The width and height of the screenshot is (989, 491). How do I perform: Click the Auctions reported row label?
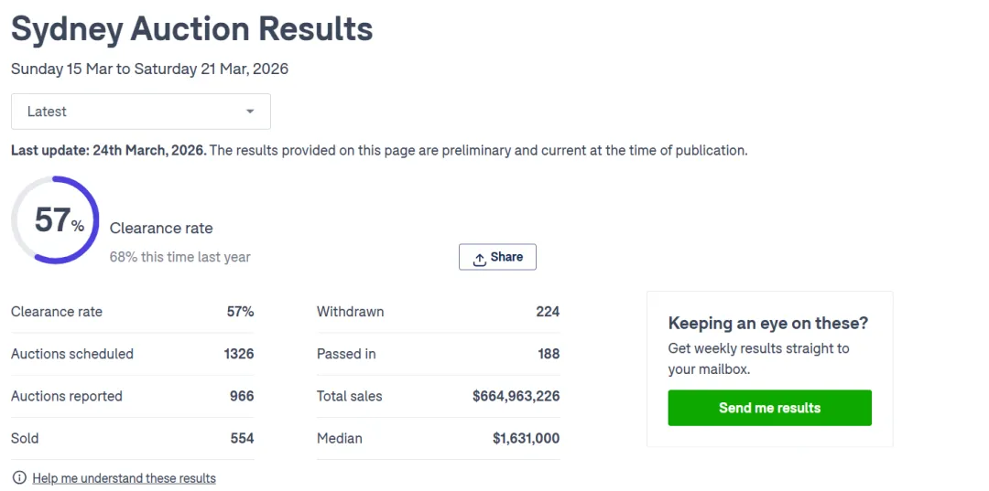click(67, 396)
